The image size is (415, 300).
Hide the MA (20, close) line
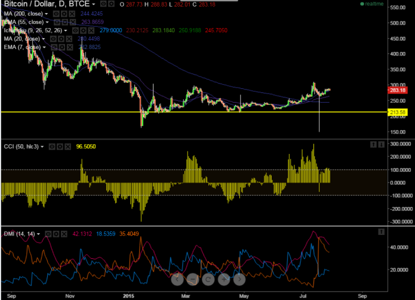click(x=53, y=39)
